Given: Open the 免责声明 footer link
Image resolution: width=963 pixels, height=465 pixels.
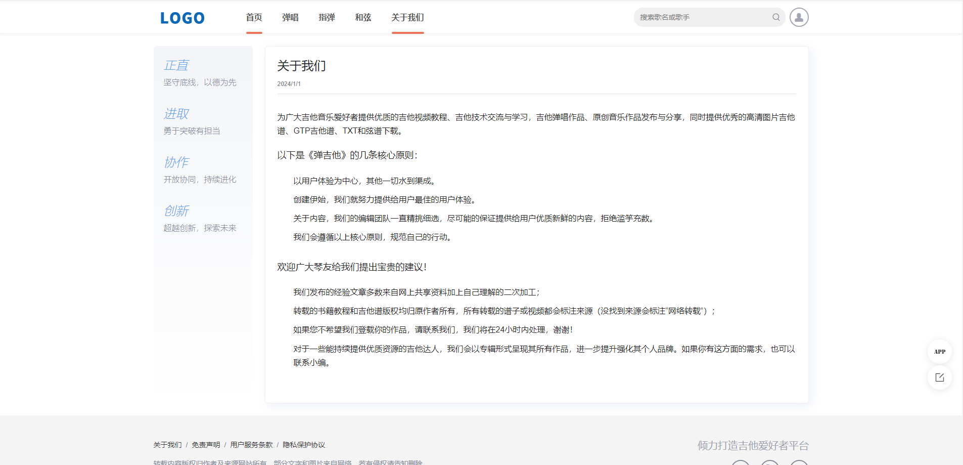Looking at the screenshot, I should coord(206,445).
